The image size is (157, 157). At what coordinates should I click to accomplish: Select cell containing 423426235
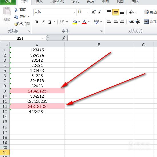(37, 101)
